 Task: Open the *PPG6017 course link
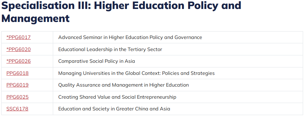(19, 37)
